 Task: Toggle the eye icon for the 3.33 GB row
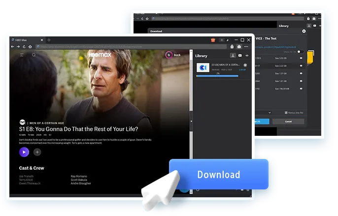click(301, 58)
